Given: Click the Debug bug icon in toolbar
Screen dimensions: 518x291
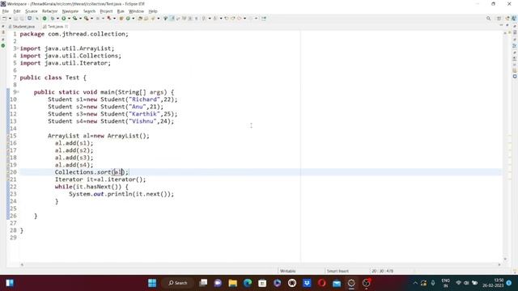Looking at the screenshot, I should 52,19.
